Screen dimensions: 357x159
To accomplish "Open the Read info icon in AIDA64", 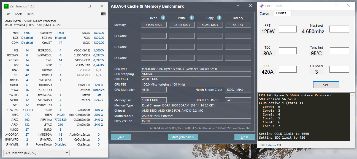I will click(163, 18).
